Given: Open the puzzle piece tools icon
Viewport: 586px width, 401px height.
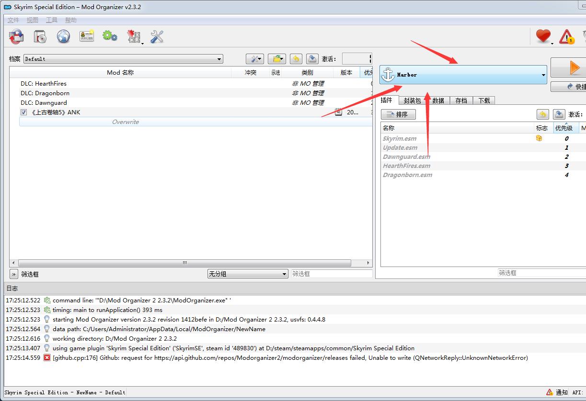Looking at the screenshot, I should 134,36.
